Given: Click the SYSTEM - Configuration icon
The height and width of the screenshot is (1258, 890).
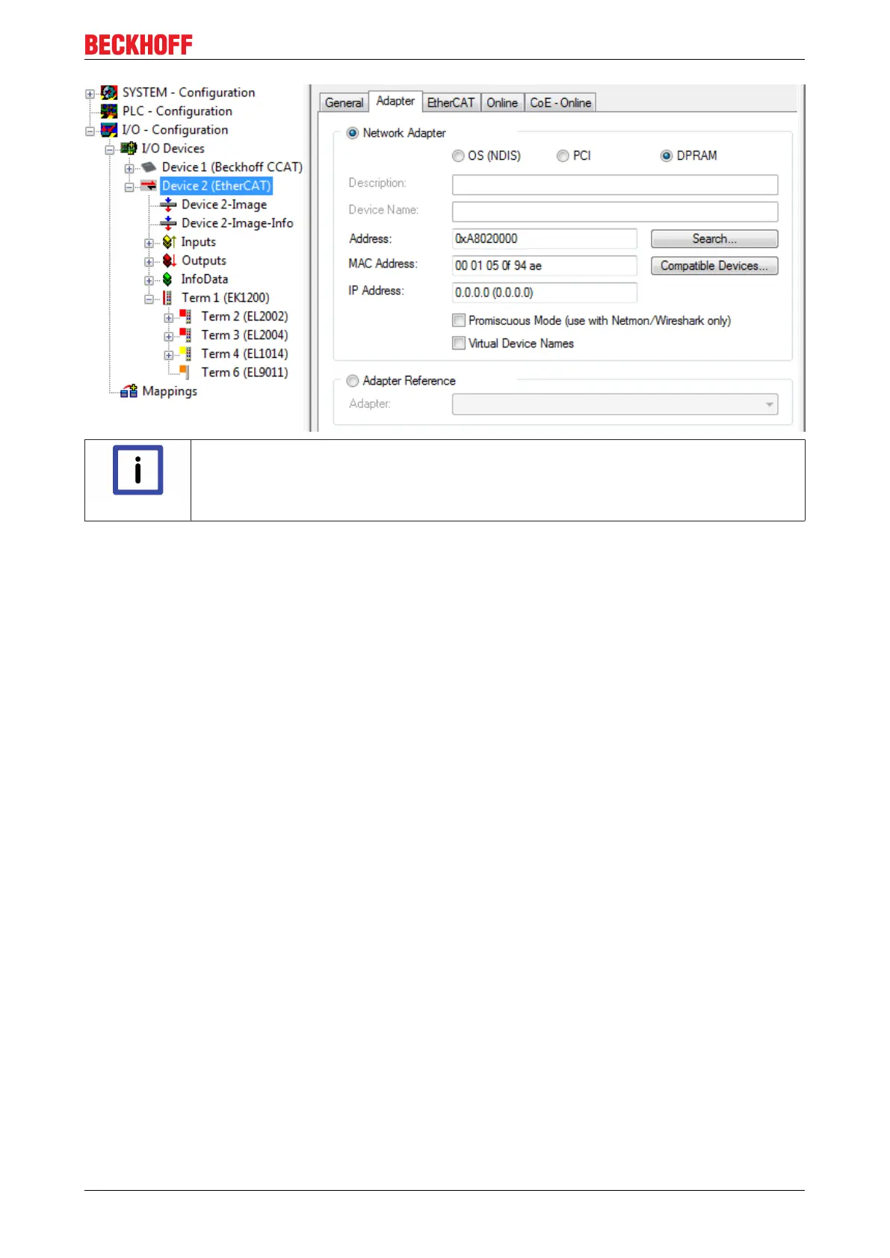Looking at the screenshot, I should pyautogui.click(x=109, y=93).
